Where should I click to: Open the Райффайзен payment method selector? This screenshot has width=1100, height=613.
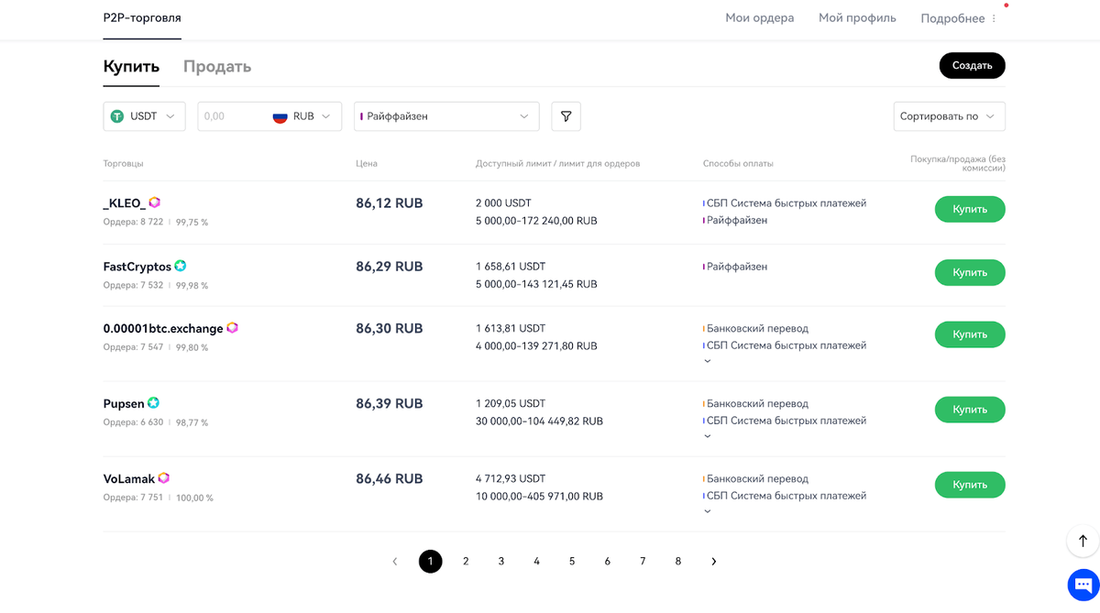click(x=446, y=116)
